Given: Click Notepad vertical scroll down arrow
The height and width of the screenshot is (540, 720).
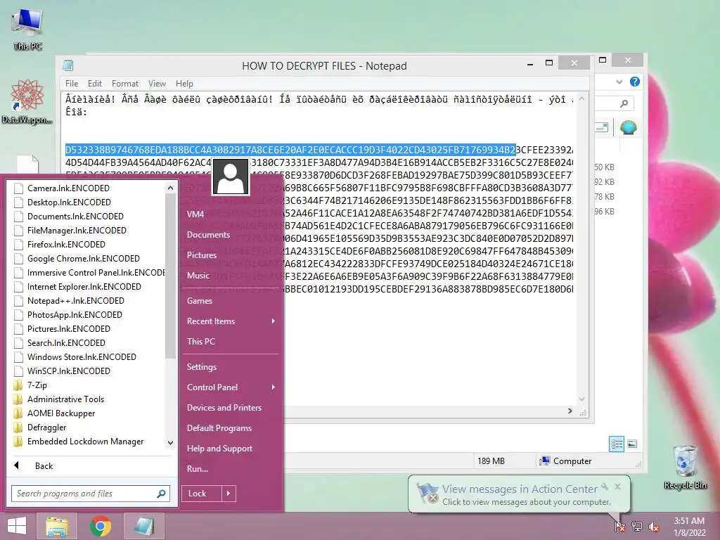Looking at the screenshot, I should click(581, 399).
